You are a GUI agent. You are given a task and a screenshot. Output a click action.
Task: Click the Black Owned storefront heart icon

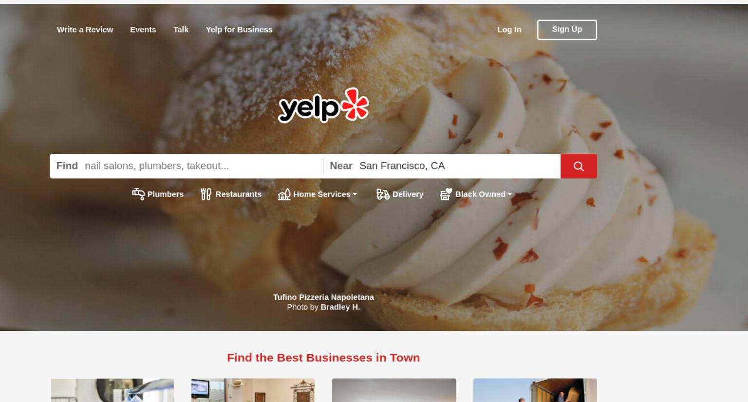pyautogui.click(x=446, y=194)
